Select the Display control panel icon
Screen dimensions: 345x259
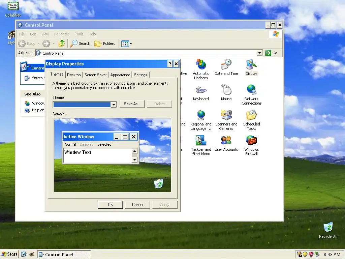point(251,67)
